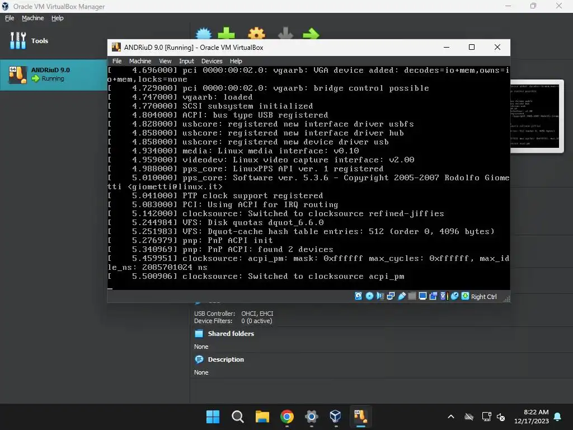573x430 pixels.
Task: Click the audio indicator in VM status bar
Action: [x=380, y=296]
